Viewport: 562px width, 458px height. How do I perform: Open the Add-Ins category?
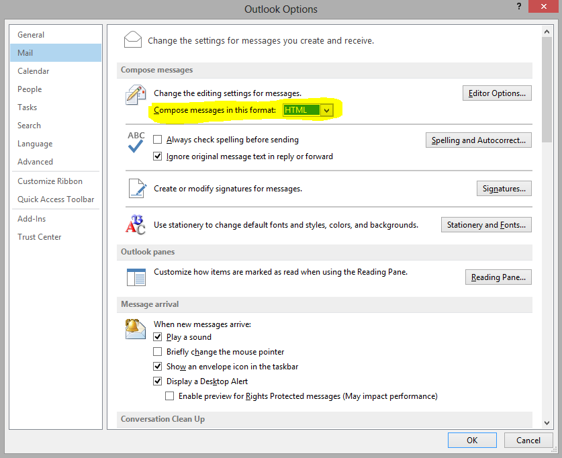coord(56,219)
